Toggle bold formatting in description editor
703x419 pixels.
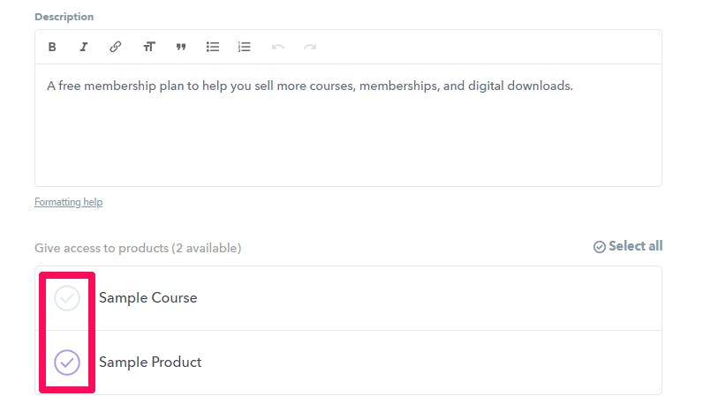pyautogui.click(x=52, y=47)
